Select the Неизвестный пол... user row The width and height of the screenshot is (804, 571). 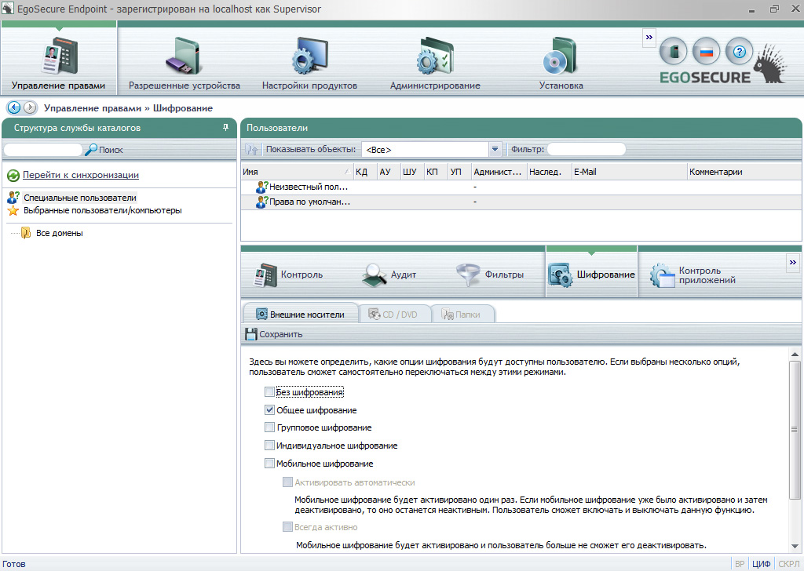521,187
